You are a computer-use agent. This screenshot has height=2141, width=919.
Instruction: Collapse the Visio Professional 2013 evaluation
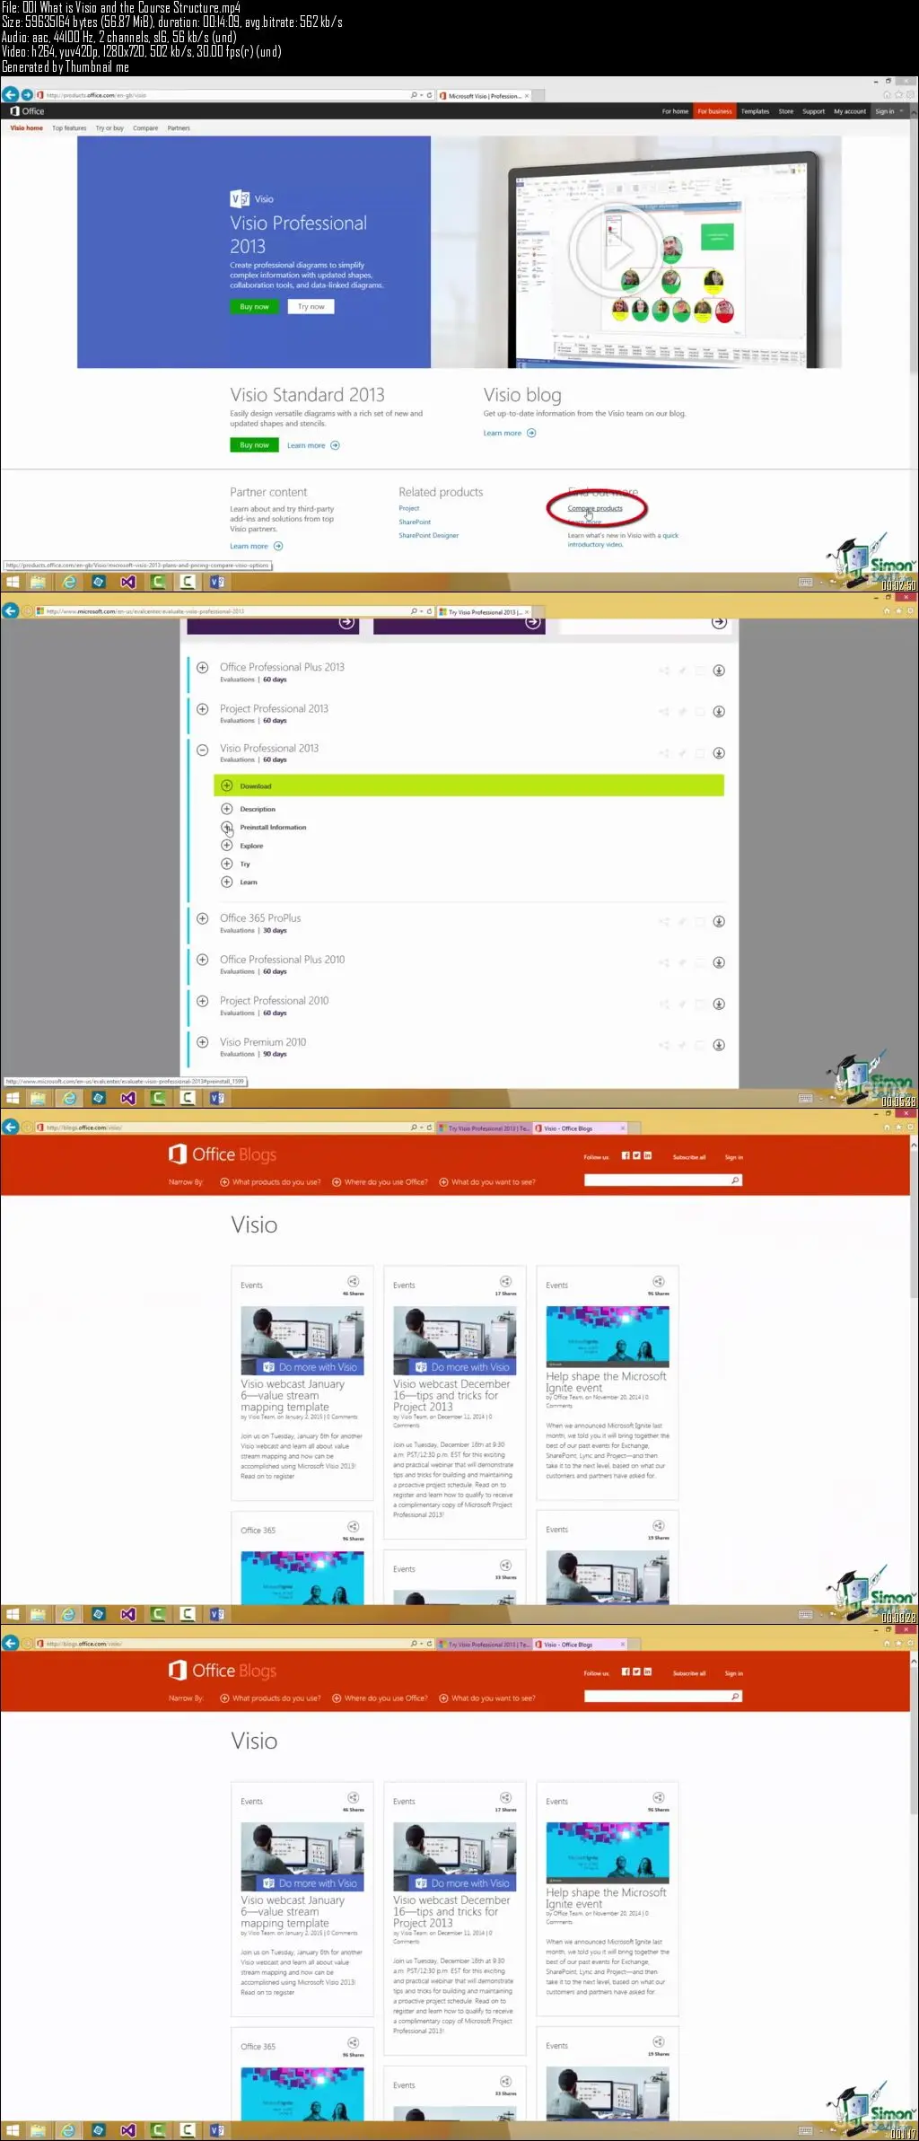pos(203,750)
